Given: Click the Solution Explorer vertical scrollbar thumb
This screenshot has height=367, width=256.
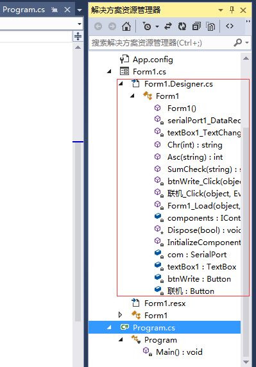Looking at the screenshot, I should pos(246,241).
